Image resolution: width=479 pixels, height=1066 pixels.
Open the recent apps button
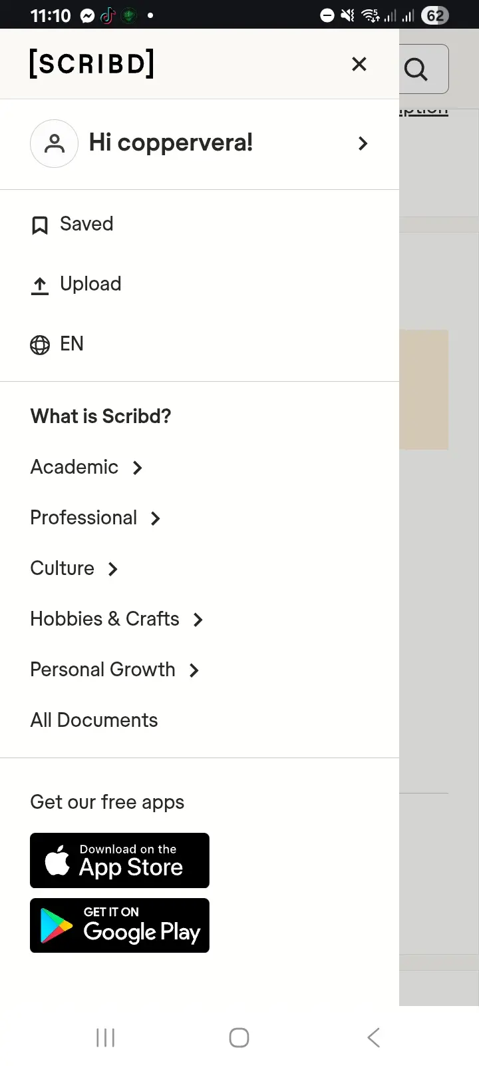point(105,1037)
